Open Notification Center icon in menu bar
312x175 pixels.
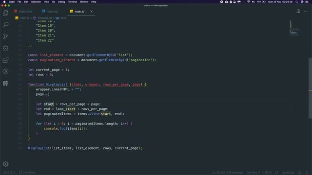click(307, 2)
